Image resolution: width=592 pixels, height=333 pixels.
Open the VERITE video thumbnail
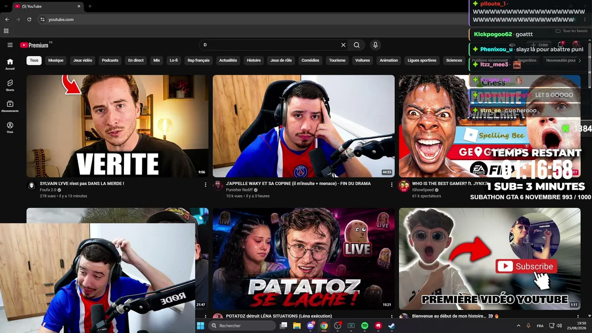[x=117, y=126]
